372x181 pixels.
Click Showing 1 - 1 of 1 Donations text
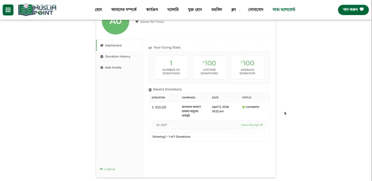171,137
